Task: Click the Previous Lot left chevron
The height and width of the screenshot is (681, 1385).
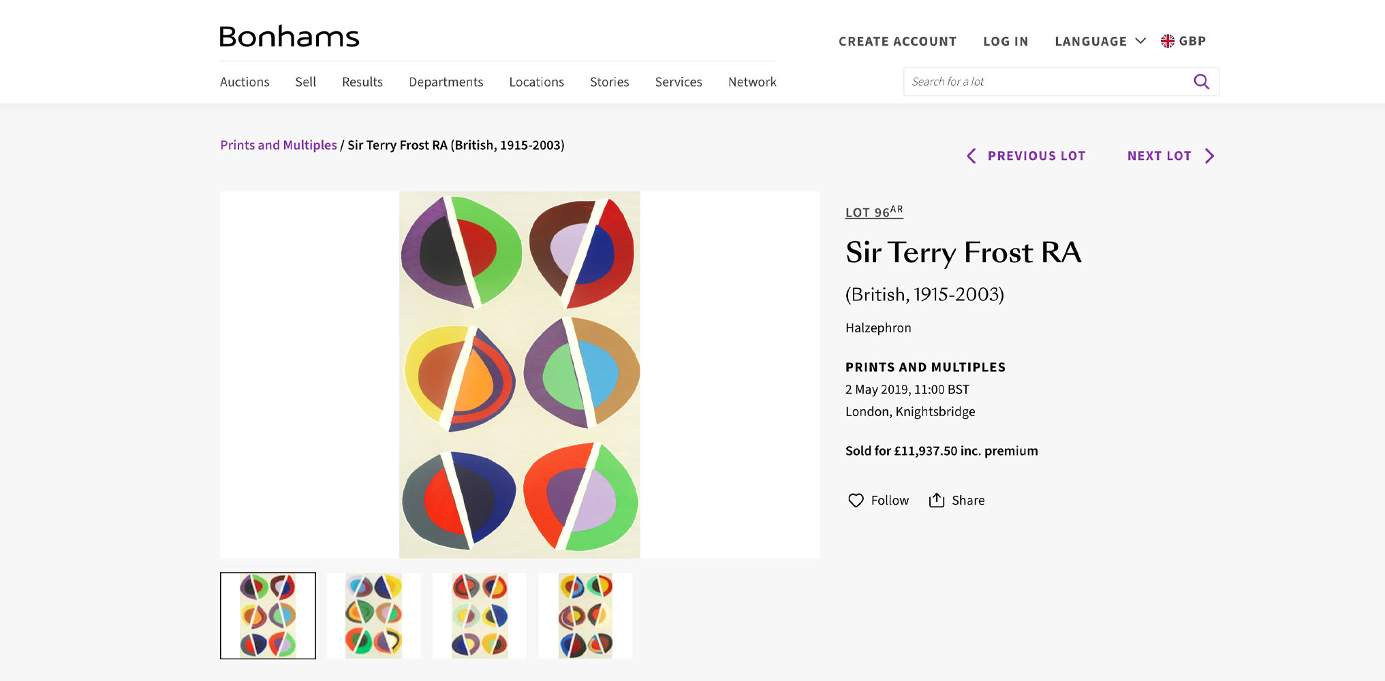Action: tap(971, 156)
